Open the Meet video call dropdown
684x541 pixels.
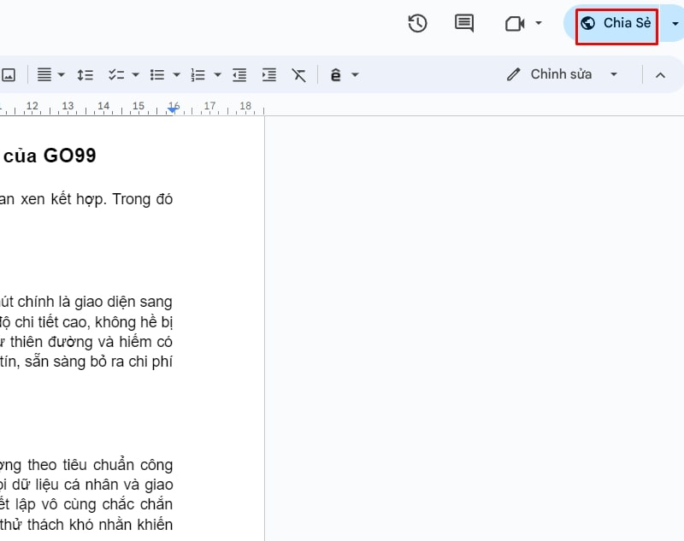click(x=539, y=23)
